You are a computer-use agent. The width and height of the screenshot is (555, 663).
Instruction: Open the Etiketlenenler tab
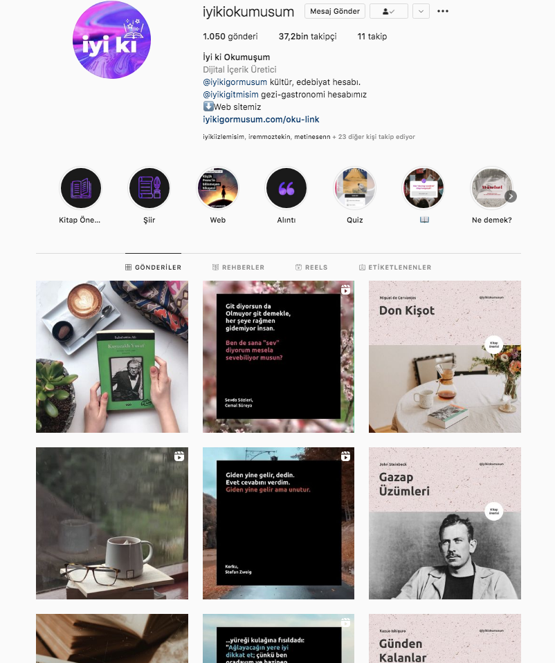[x=395, y=268]
